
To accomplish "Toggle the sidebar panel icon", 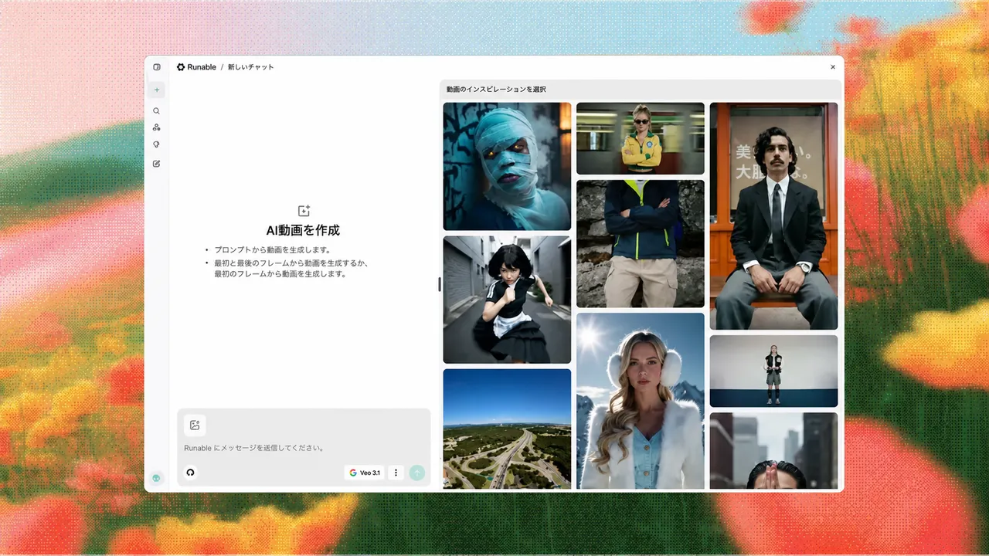I will pyautogui.click(x=157, y=67).
